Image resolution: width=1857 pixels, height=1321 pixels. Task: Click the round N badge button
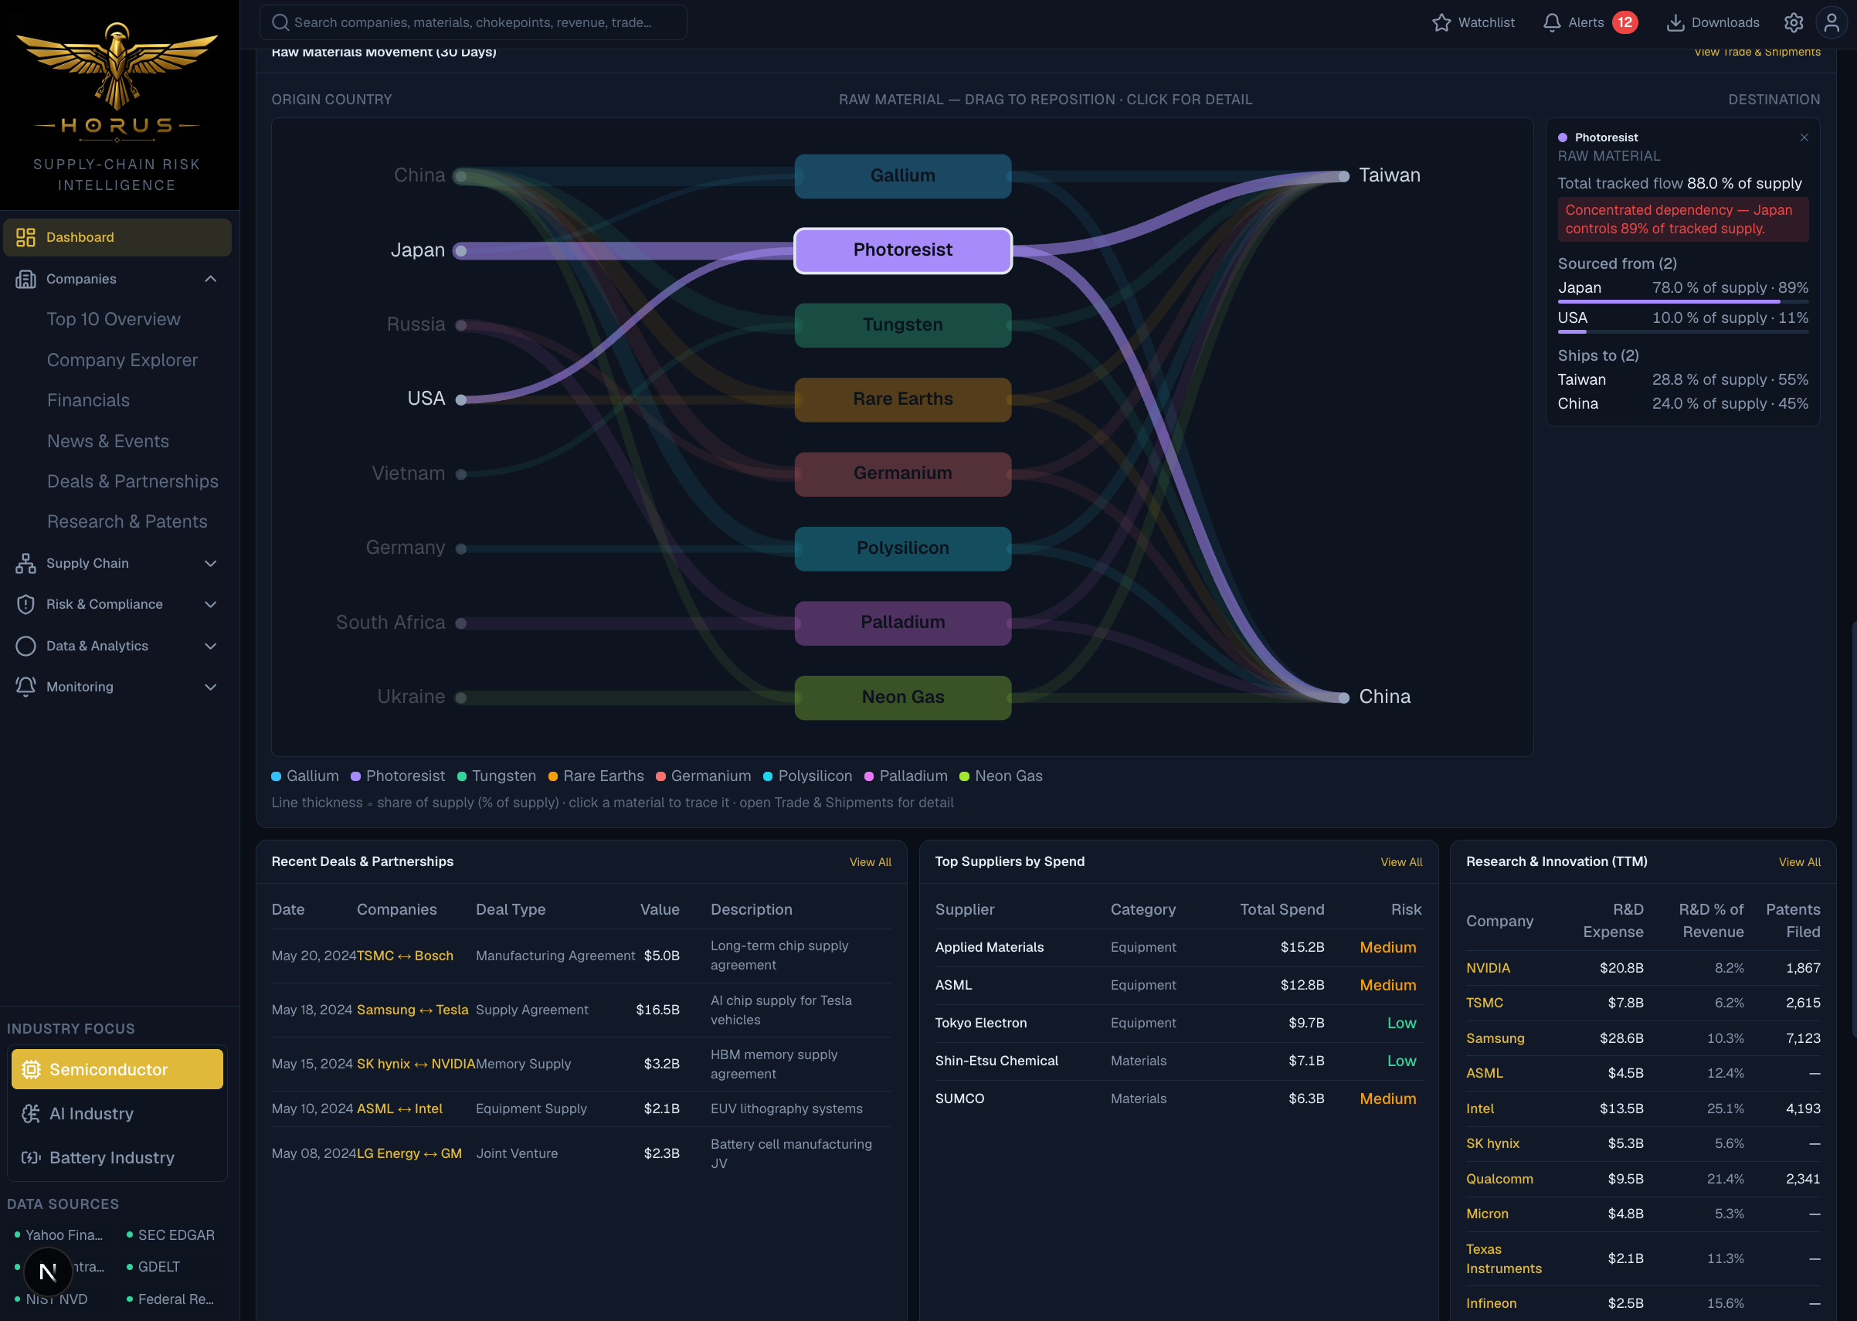48,1272
